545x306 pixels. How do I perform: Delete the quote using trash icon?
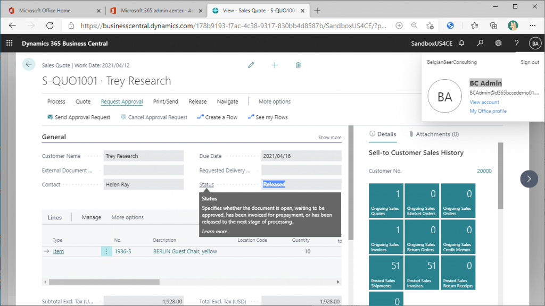click(x=298, y=65)
